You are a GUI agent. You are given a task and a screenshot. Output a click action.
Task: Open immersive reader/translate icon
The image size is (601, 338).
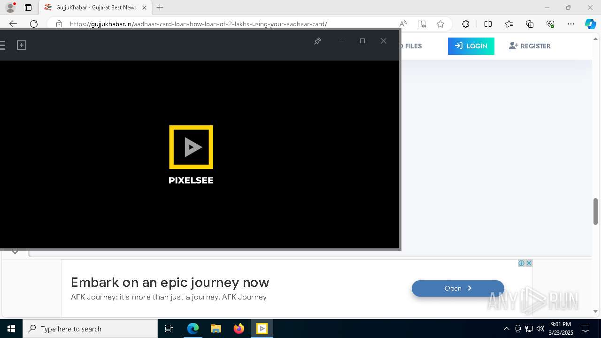click(422, 24)
